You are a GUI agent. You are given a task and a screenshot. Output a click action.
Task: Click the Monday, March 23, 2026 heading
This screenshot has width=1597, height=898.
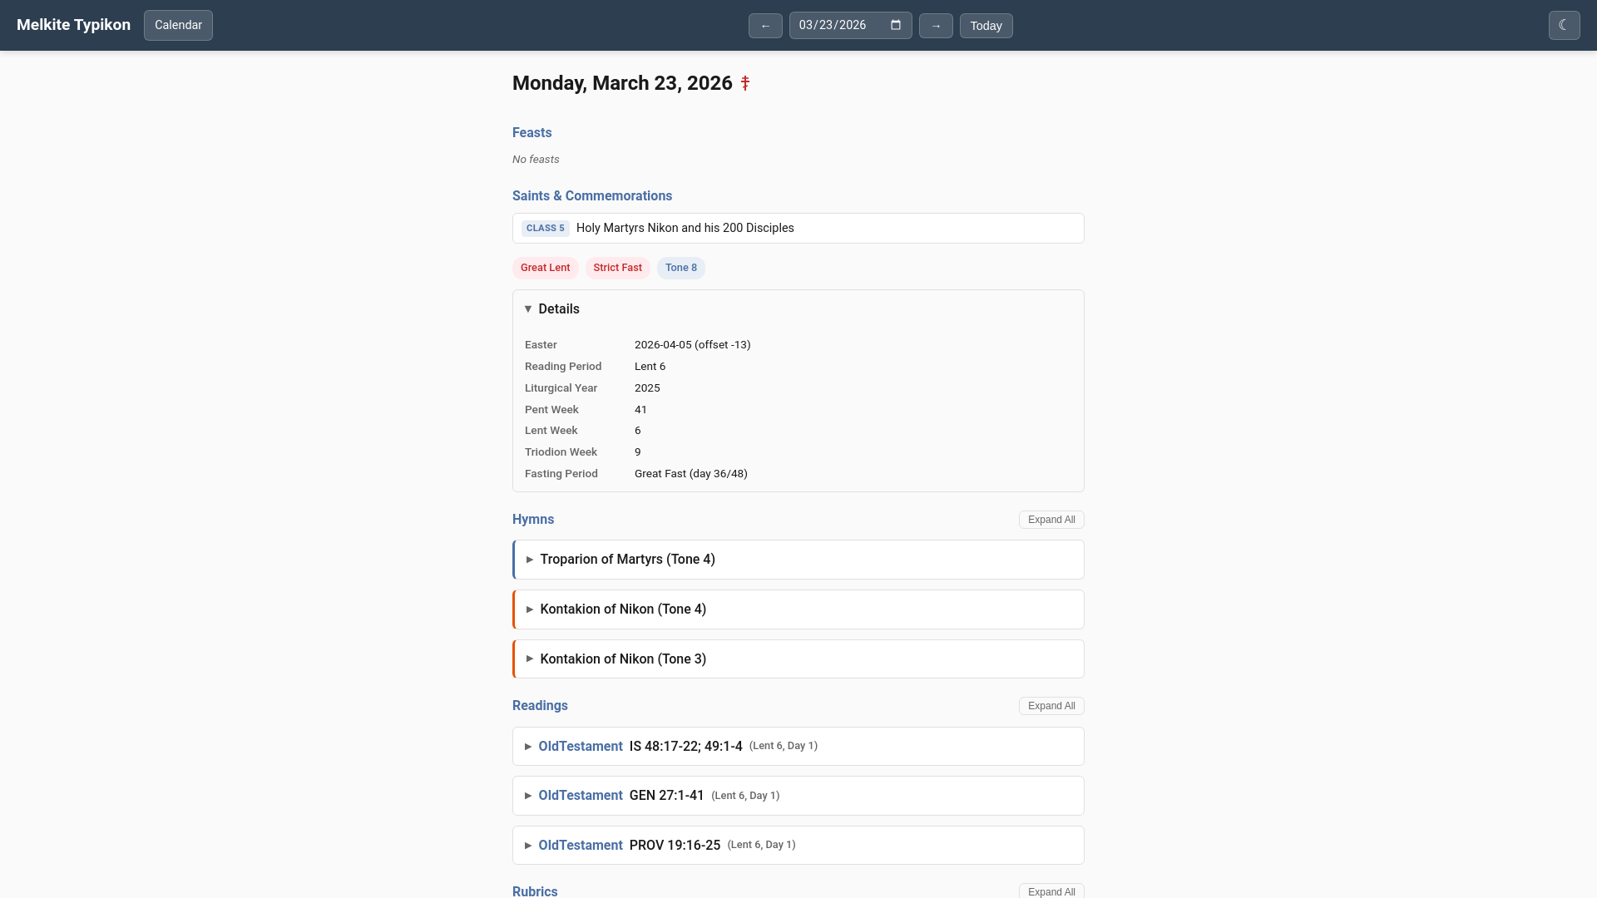[x=622, y=83]
